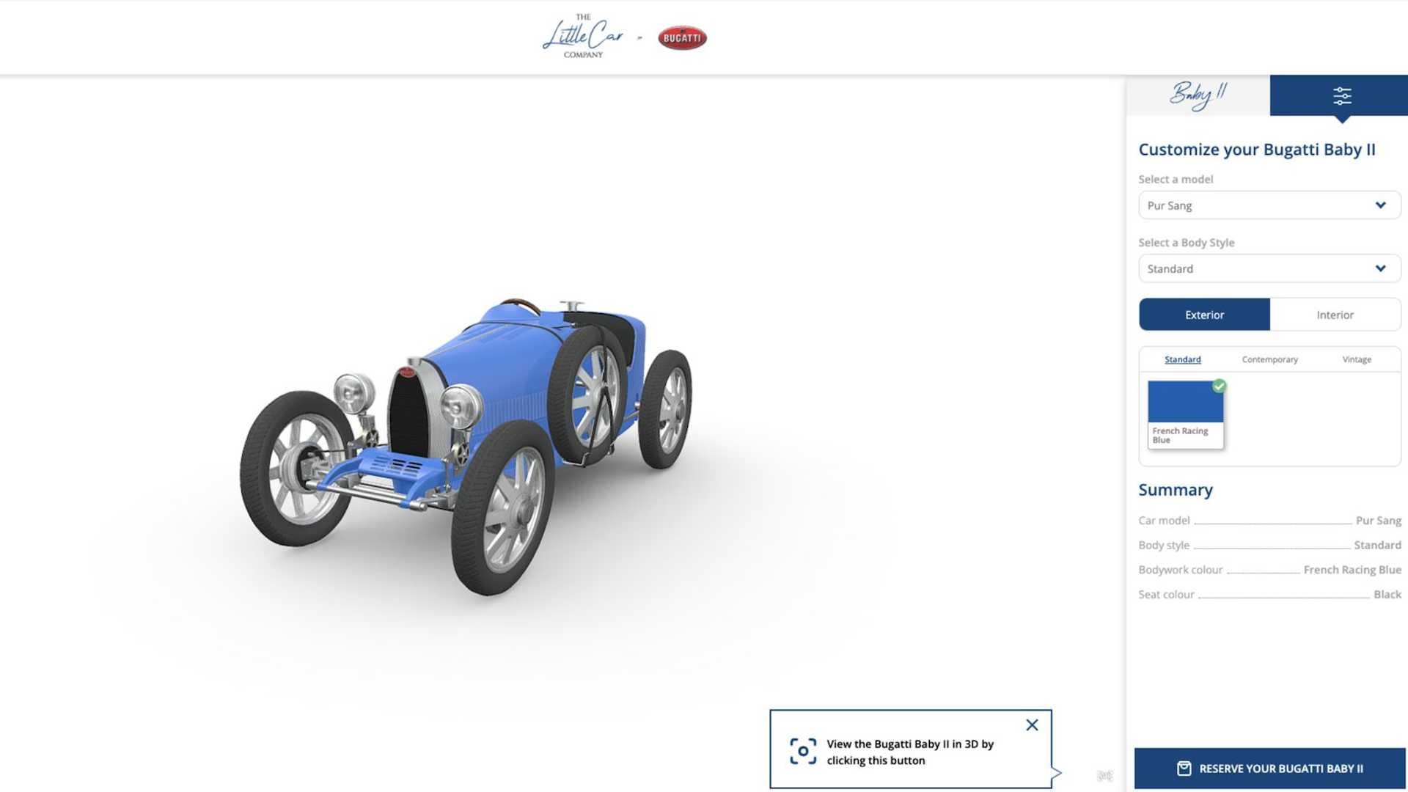Close the 3D view tooltip popup
1408x792 pixels.
1032,725
